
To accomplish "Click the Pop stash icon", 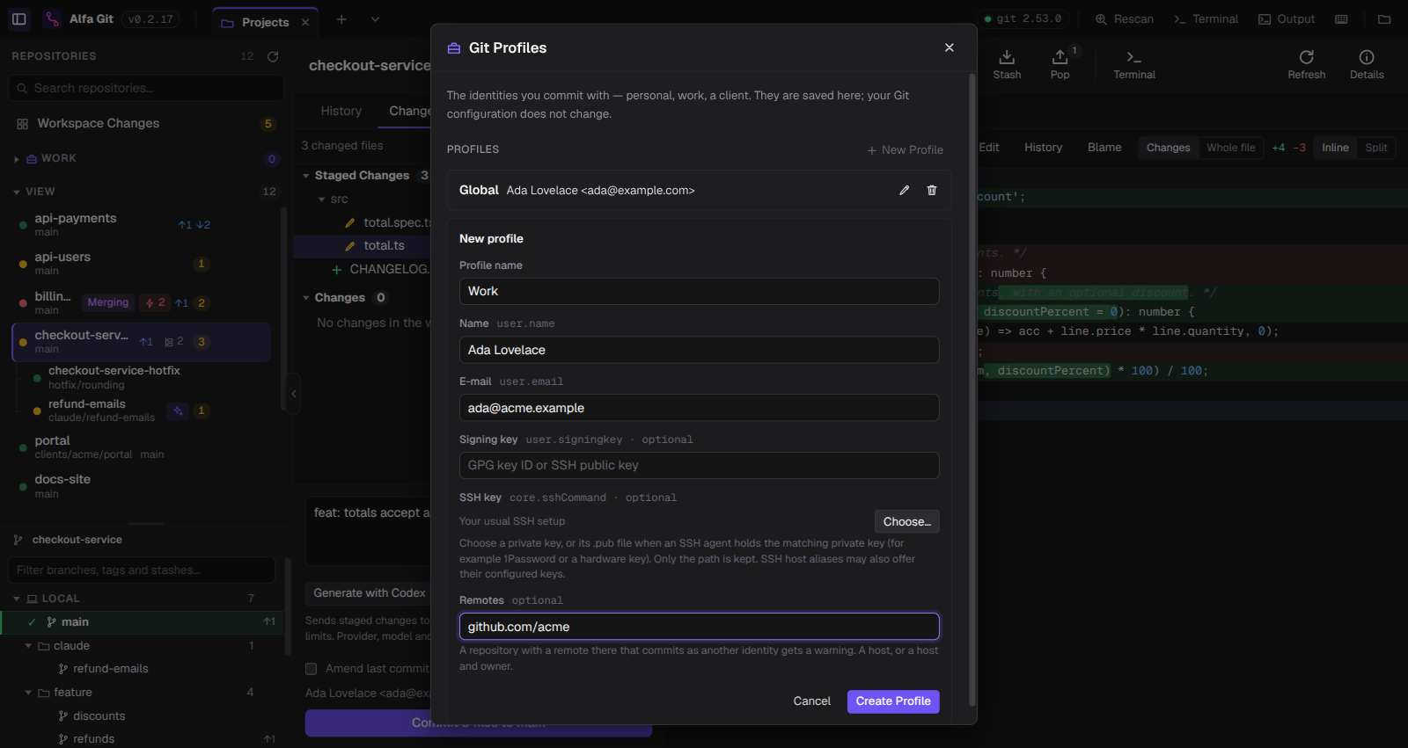I will point(1060,64).
